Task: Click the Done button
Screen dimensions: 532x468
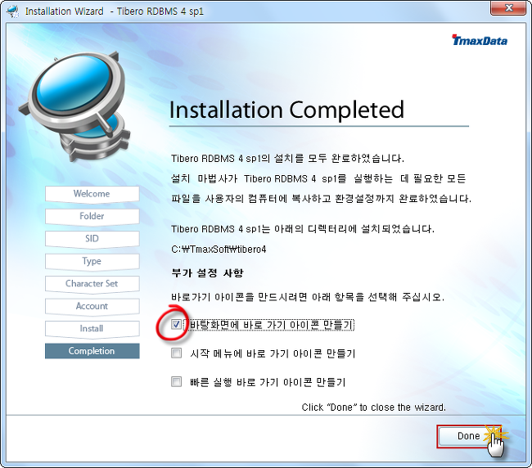Action: pyautogui.click(x=468, y=436)
